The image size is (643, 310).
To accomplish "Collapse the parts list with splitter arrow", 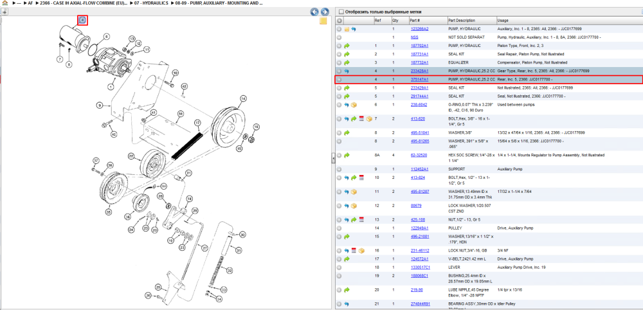I will point(333,158).
